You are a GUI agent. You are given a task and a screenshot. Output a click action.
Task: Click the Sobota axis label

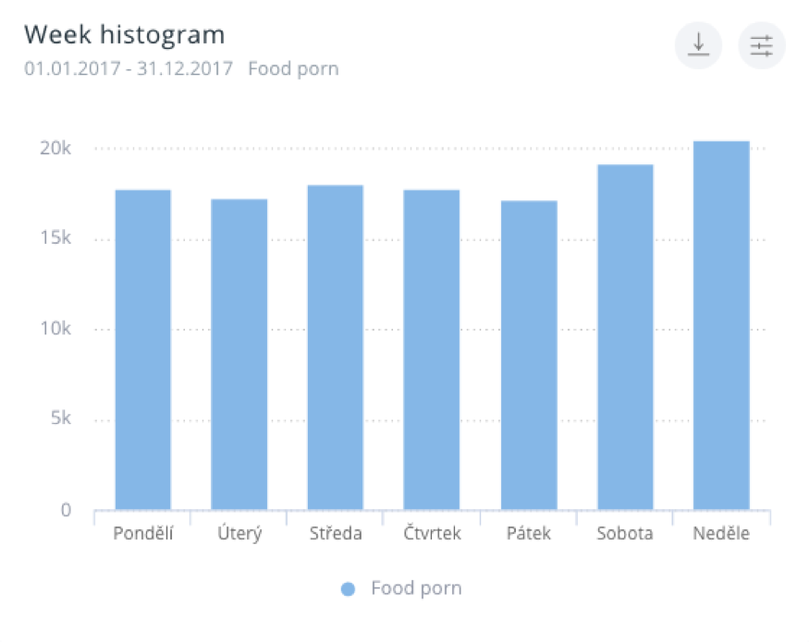(625, 534)
